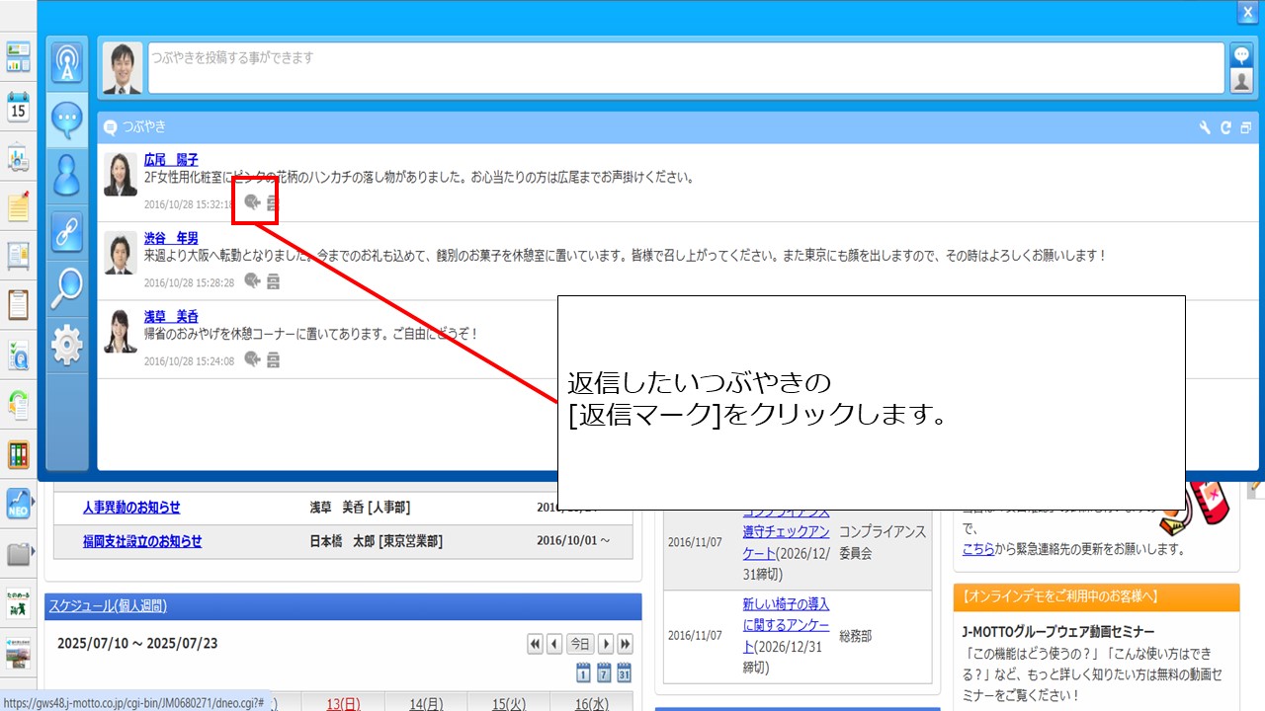Open the 福岡支社設立のお知らせ notice

142,541
